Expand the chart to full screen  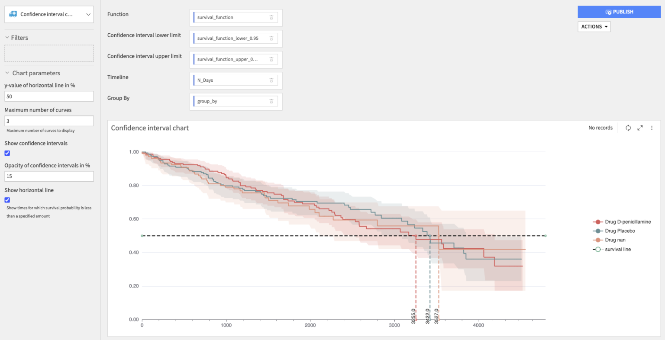coord(640,128)
